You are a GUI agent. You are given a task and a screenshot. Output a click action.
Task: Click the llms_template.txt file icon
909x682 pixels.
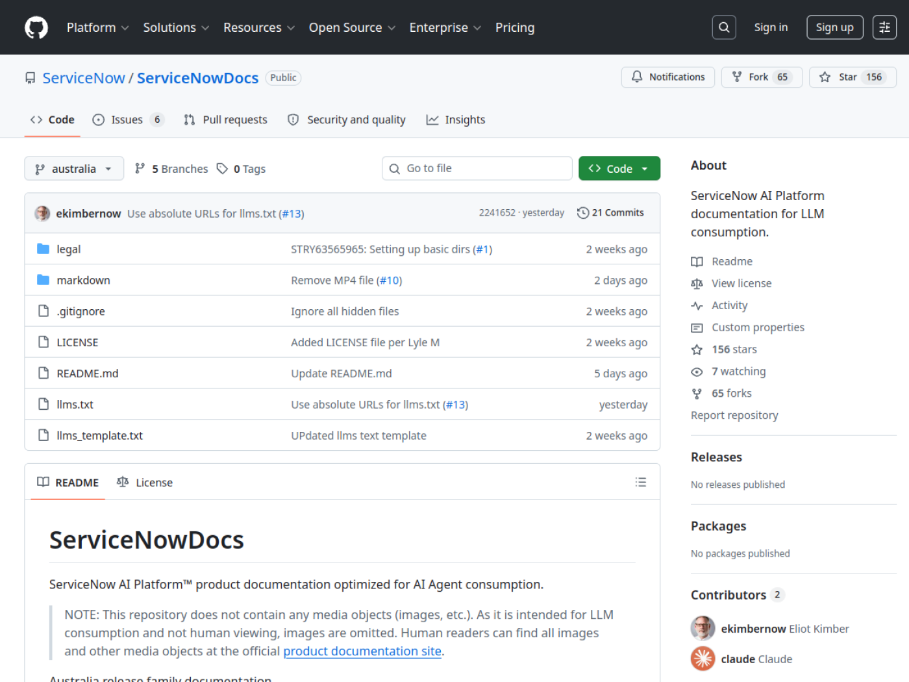[x=44, y=435]
